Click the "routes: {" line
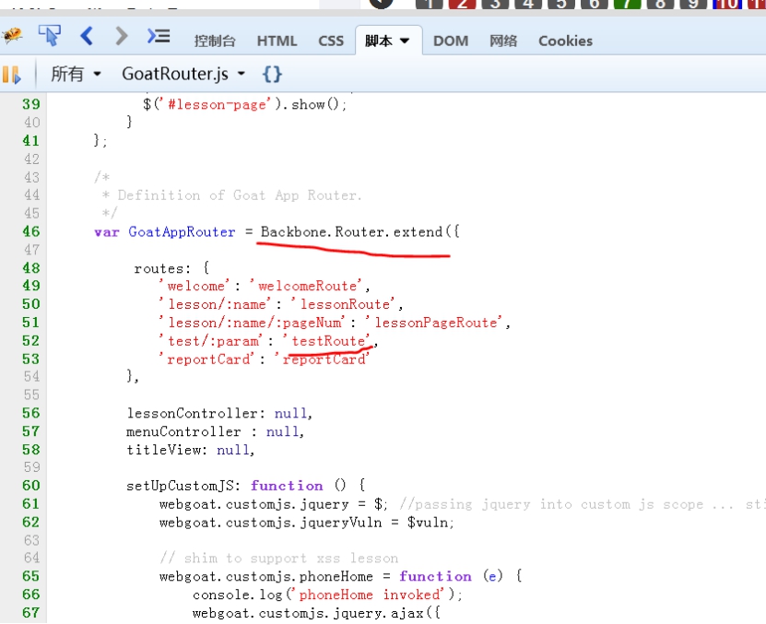 point(171,268)
